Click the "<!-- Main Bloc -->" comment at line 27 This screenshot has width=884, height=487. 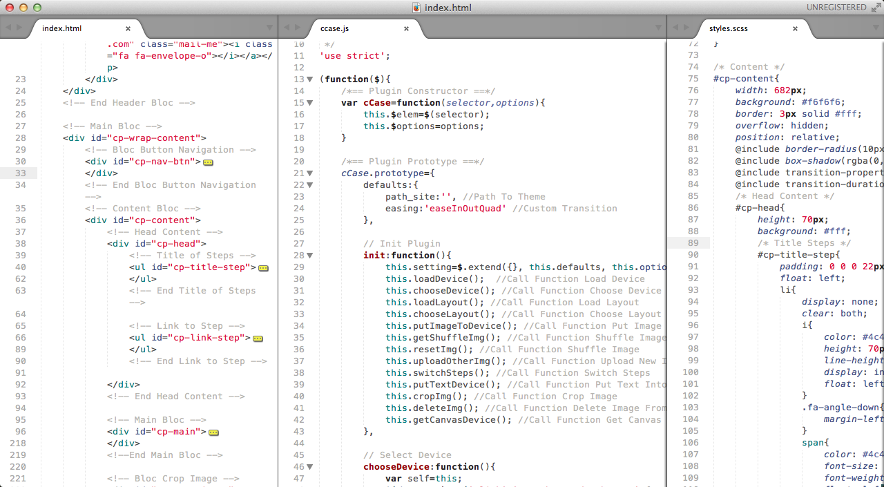click(113, 126)
